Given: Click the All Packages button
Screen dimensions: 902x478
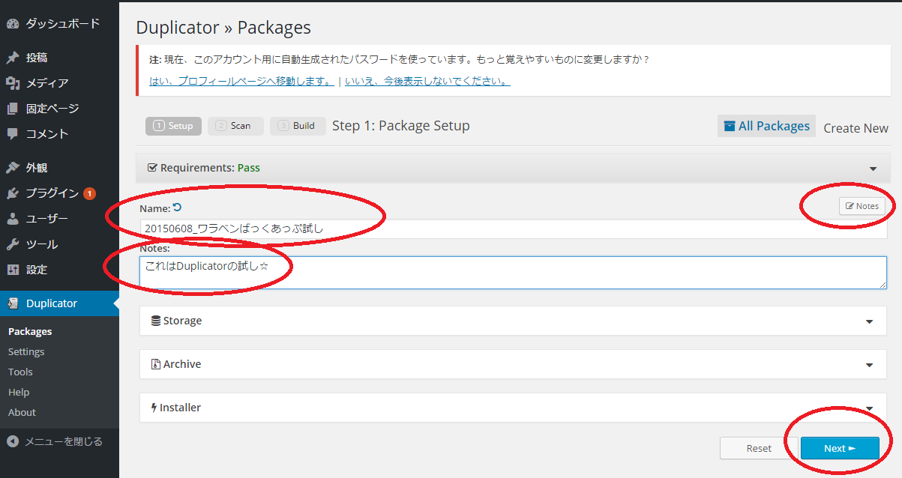Looking at the screenshot, I should [x=766, y=127].
